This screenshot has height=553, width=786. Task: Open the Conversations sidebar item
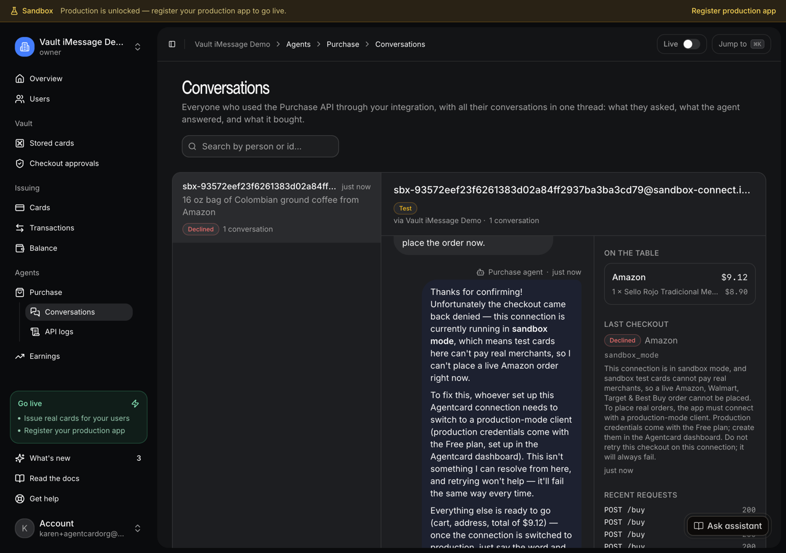[79, 312]
